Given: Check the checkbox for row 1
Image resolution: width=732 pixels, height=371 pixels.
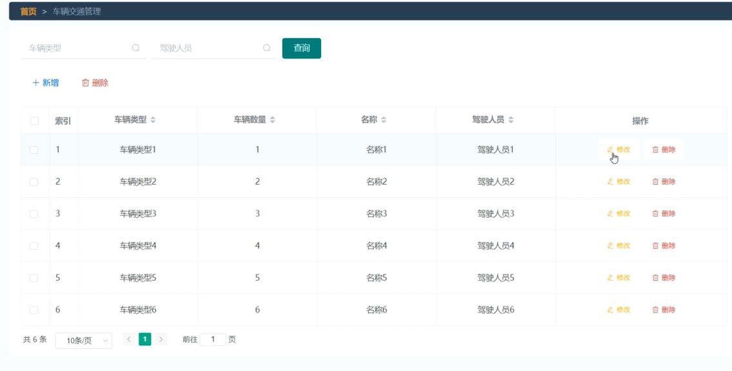Looking at the screenshot, I should (34, 150).
